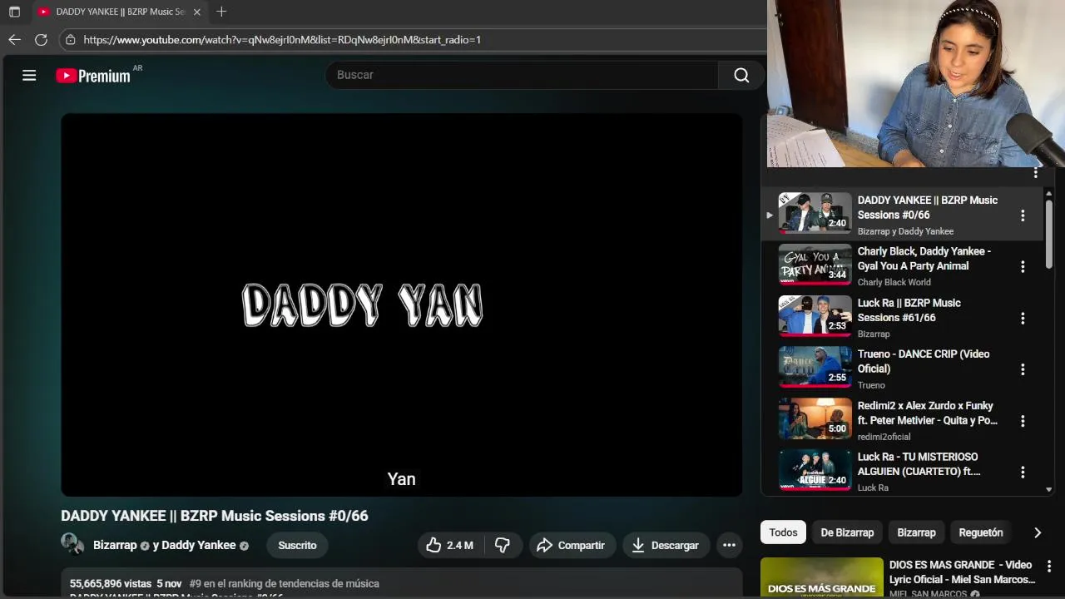
Task: Reload the page with refresh icon
Action: click(41, 39)
